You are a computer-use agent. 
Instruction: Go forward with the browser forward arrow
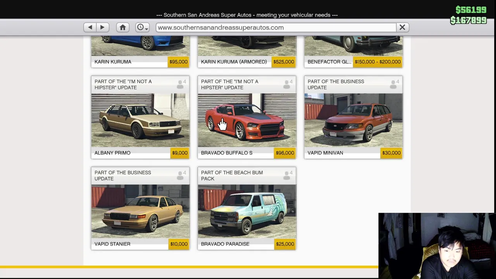tap(102, 28)
